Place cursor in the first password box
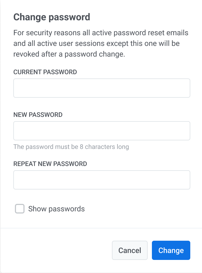 click(102, 88)
